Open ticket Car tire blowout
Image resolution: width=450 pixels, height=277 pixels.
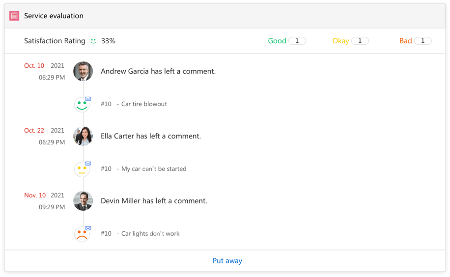click(x=143, y=104)
